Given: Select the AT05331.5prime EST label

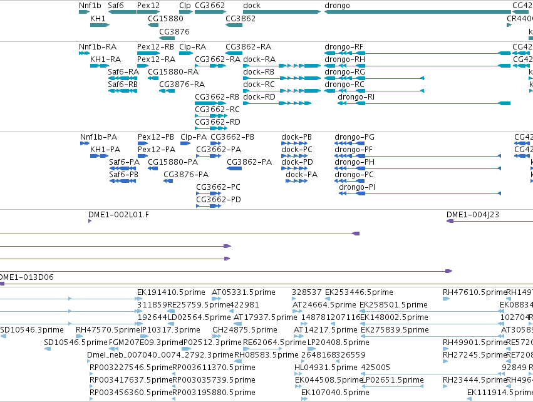Looking at the screenshot, I should click(x=244, y=292).
